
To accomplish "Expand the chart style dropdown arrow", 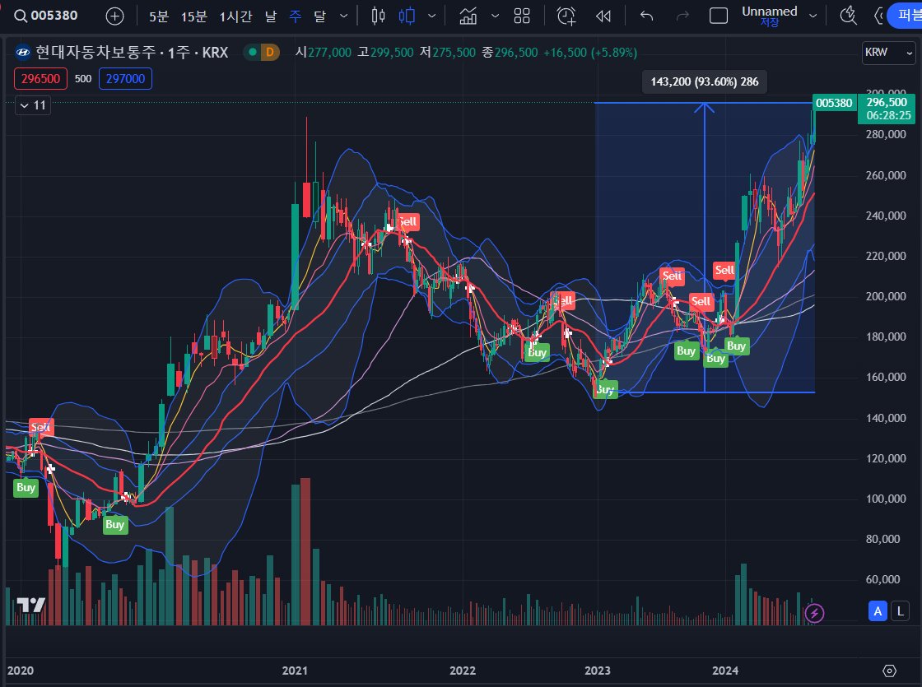I will (432, 16).
